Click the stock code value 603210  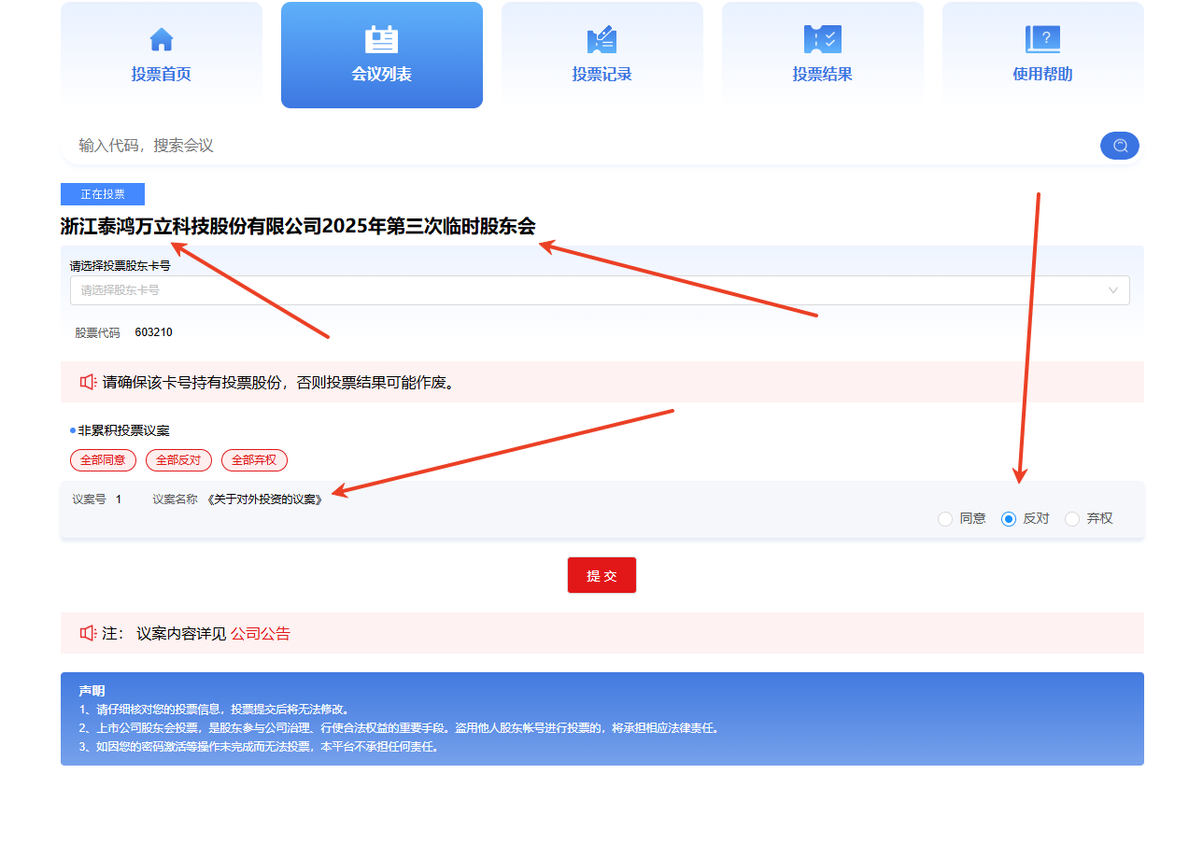pos(154,332)
